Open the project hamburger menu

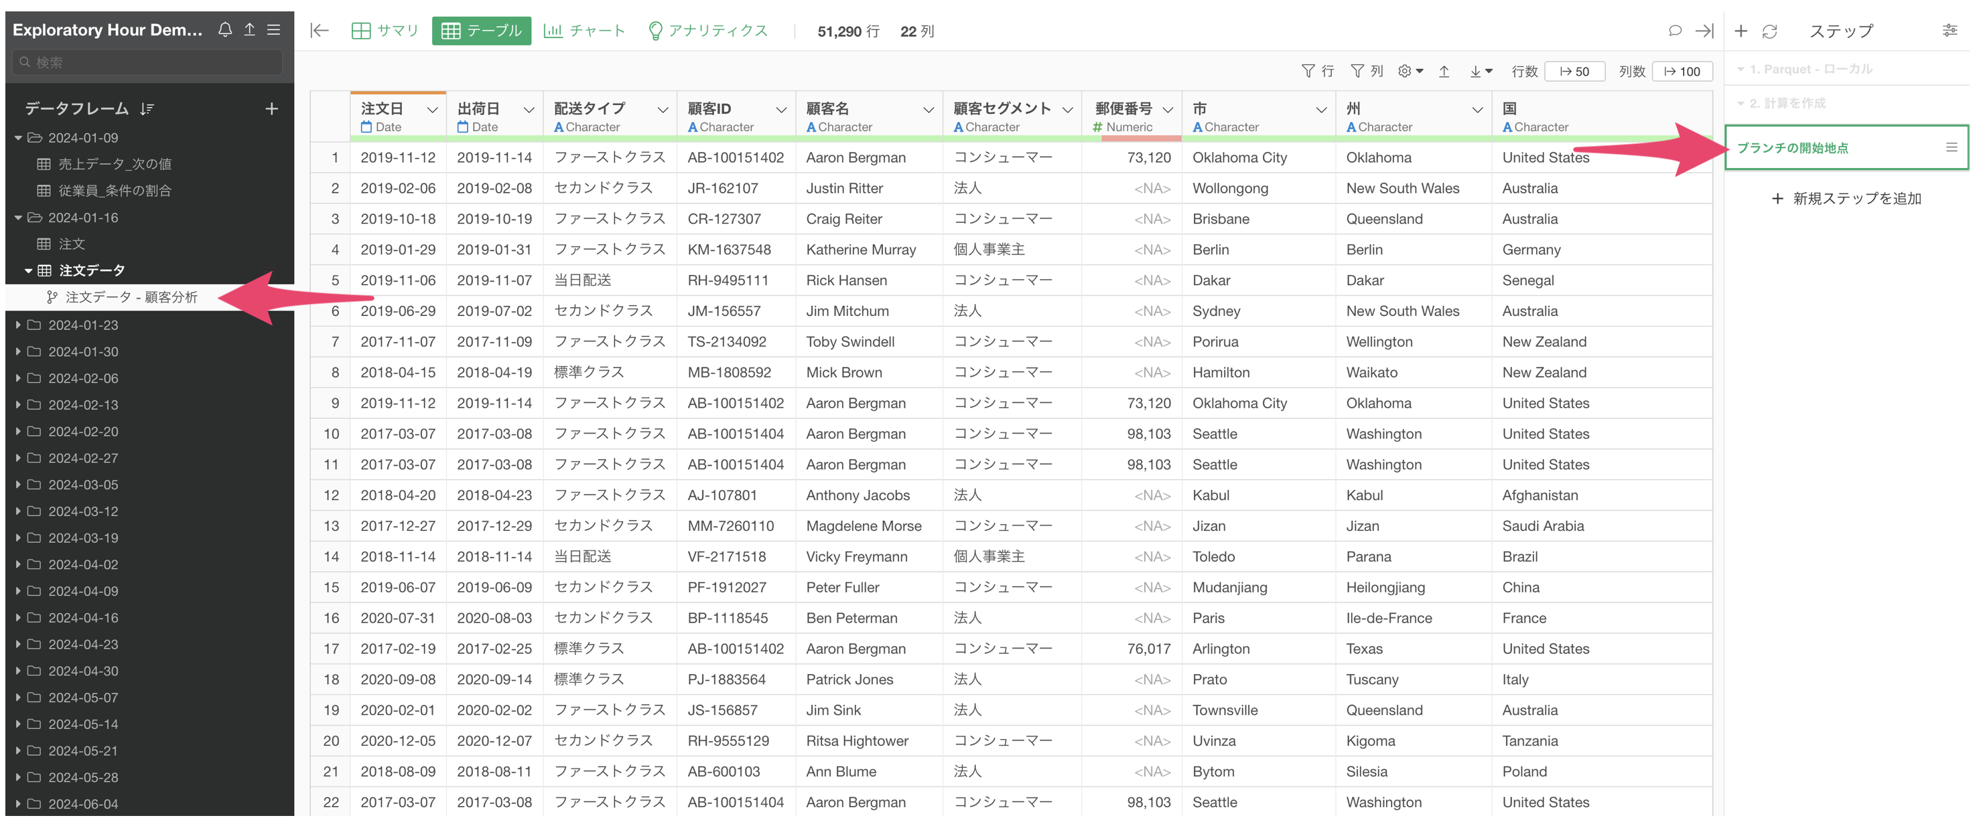[273, 30]
